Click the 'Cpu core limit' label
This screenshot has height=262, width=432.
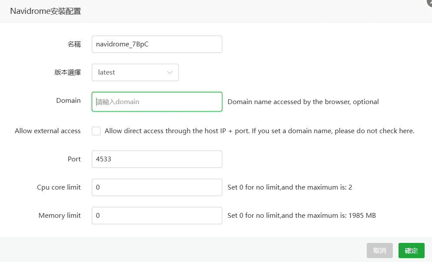[x=59, y=187]
